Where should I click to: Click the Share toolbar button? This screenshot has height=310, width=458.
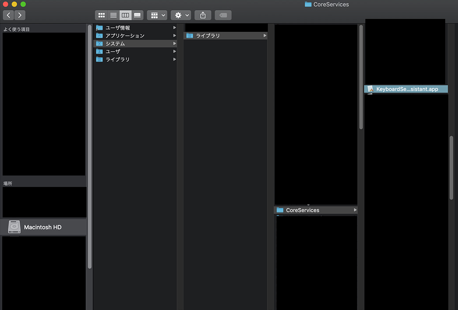[x=203, y=15]
